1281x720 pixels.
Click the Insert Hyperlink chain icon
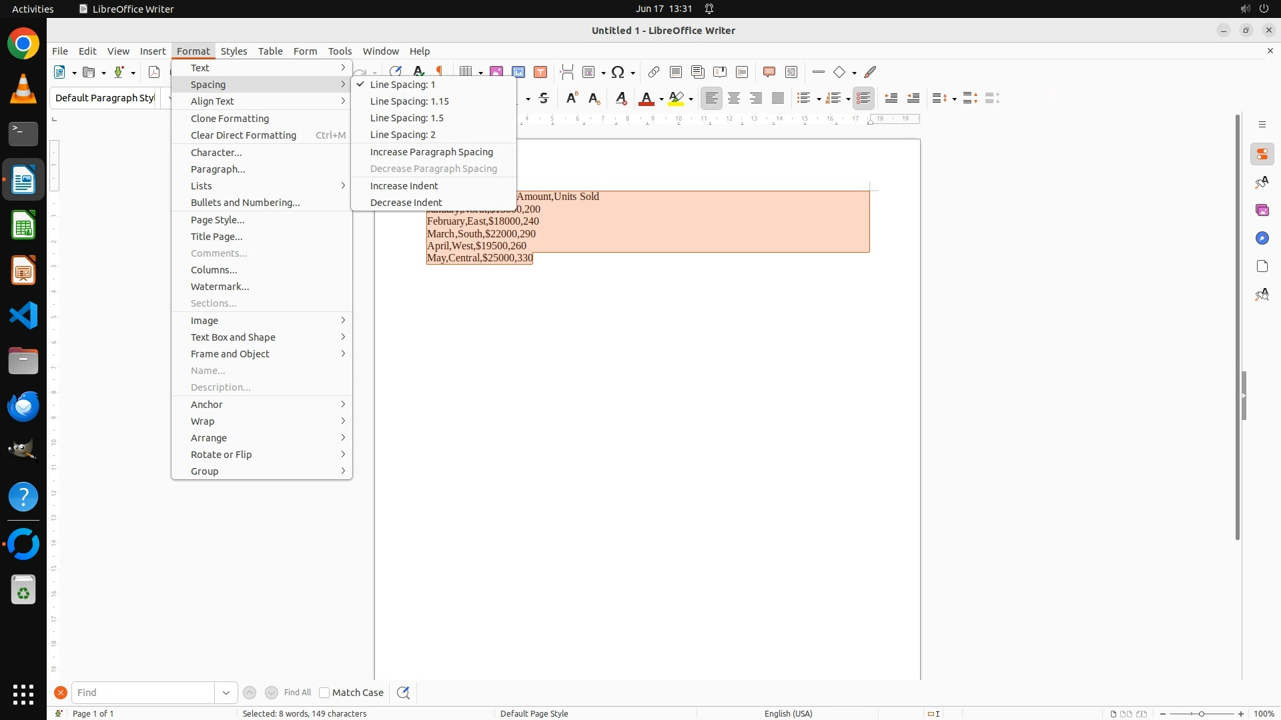[x=654, y=72]
